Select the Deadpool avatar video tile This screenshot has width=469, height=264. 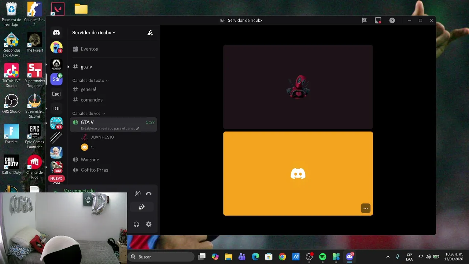[x=298, y=87]
